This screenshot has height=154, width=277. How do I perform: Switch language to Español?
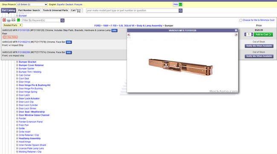coord(61,4)
